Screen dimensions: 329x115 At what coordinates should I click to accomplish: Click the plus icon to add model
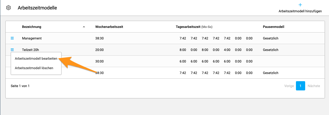pyautogui.click(x=300, y=5)
